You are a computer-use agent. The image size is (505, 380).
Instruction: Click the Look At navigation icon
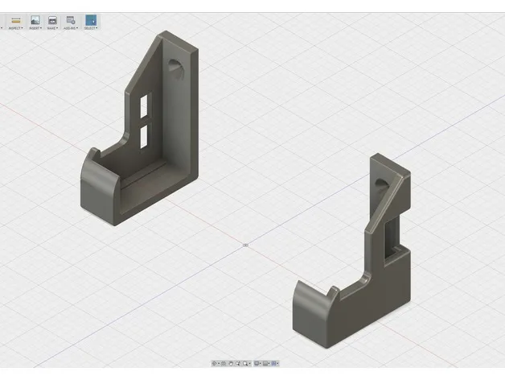(224, 364)
